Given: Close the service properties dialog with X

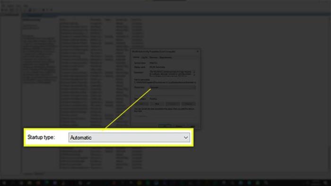Looking at the screenshot, I should coord(198,52).
